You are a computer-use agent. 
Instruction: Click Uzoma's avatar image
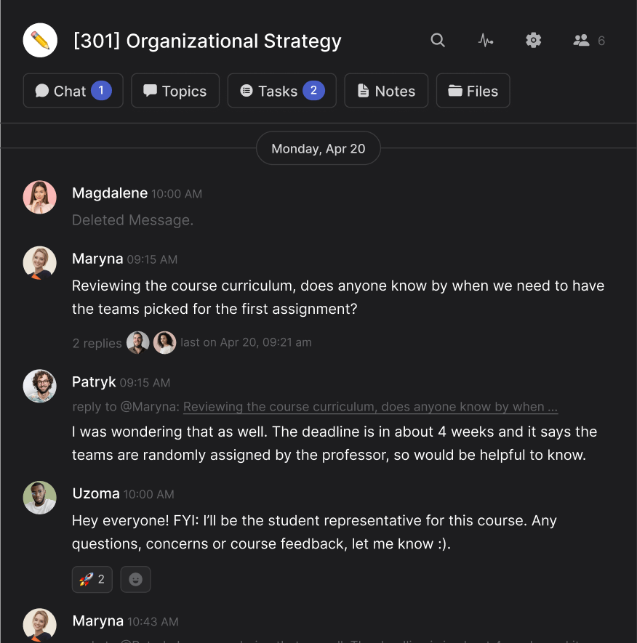click(x=40, y=498)
